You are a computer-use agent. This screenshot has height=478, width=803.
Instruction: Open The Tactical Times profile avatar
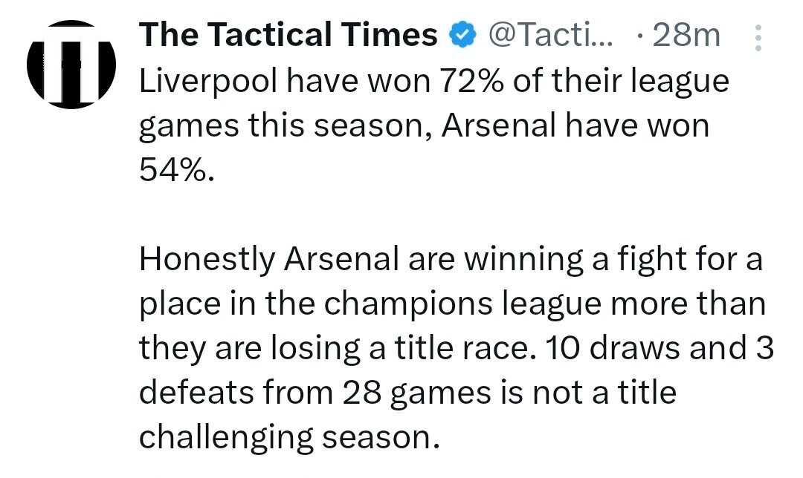(x=71, y=64)
